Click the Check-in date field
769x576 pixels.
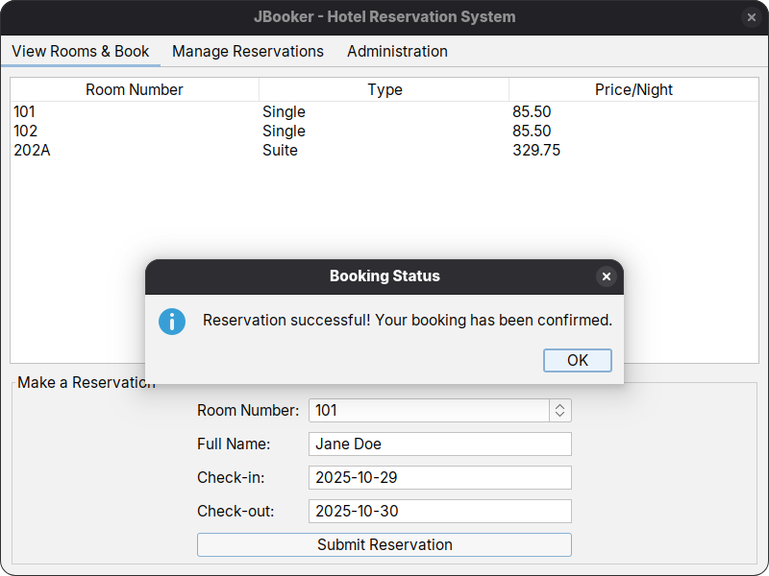coord(440,477)
